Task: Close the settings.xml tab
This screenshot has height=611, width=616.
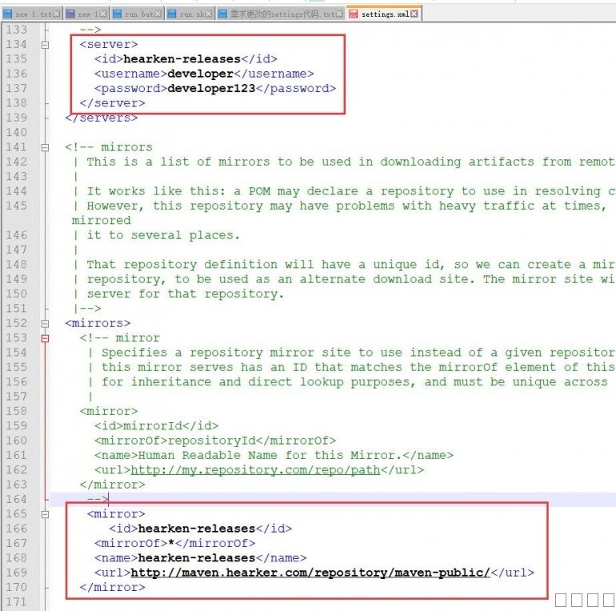Action: pyautogui.click(x=414, y=14)
